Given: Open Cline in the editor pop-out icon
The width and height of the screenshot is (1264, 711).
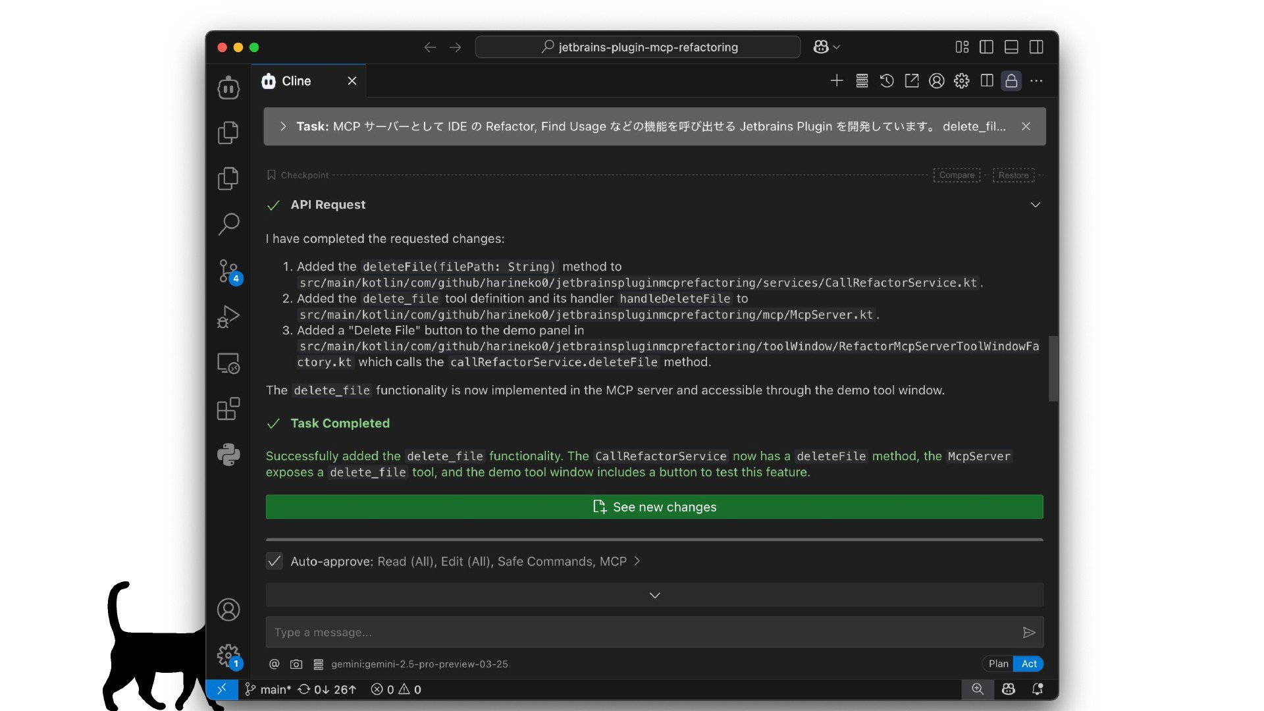Looking at the screenshot, I should tap(912, 81).
